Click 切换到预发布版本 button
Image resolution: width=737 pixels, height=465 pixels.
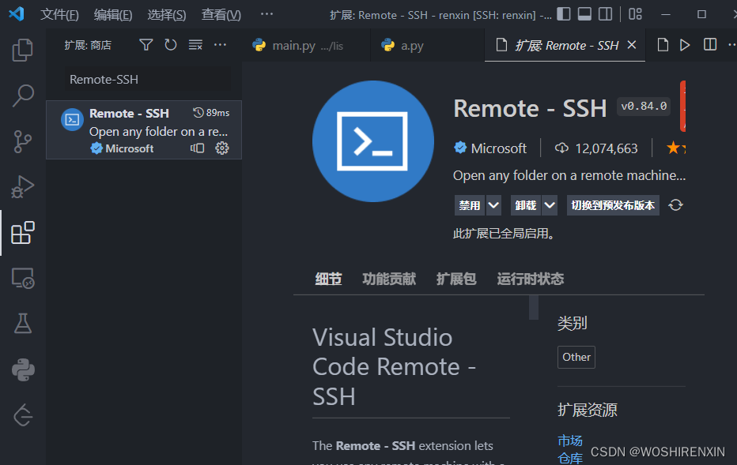click(x=613, y=205)
